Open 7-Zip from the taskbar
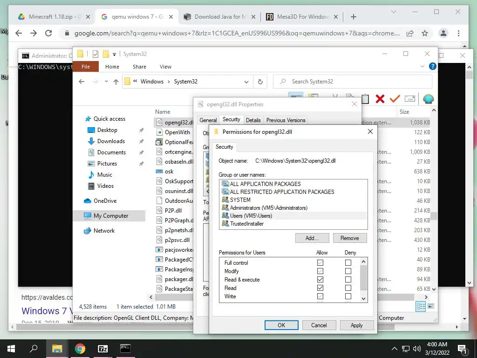This screenshot has width=477, height=358. coord(102,349)
